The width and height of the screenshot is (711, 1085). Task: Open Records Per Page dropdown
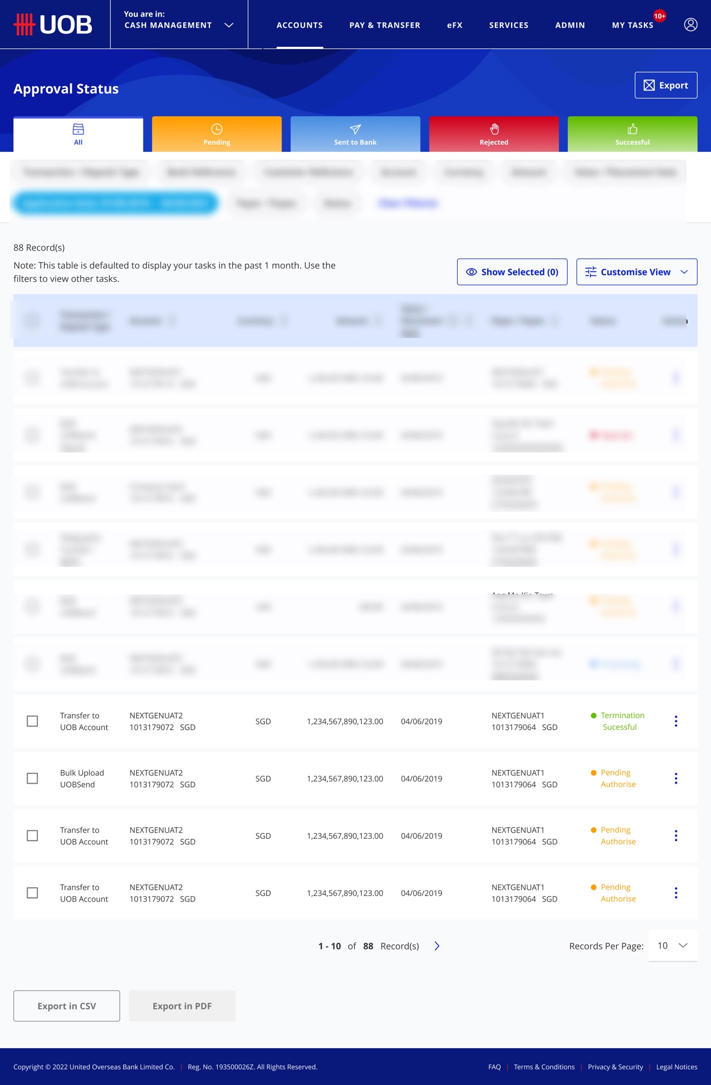coord(673,945)
